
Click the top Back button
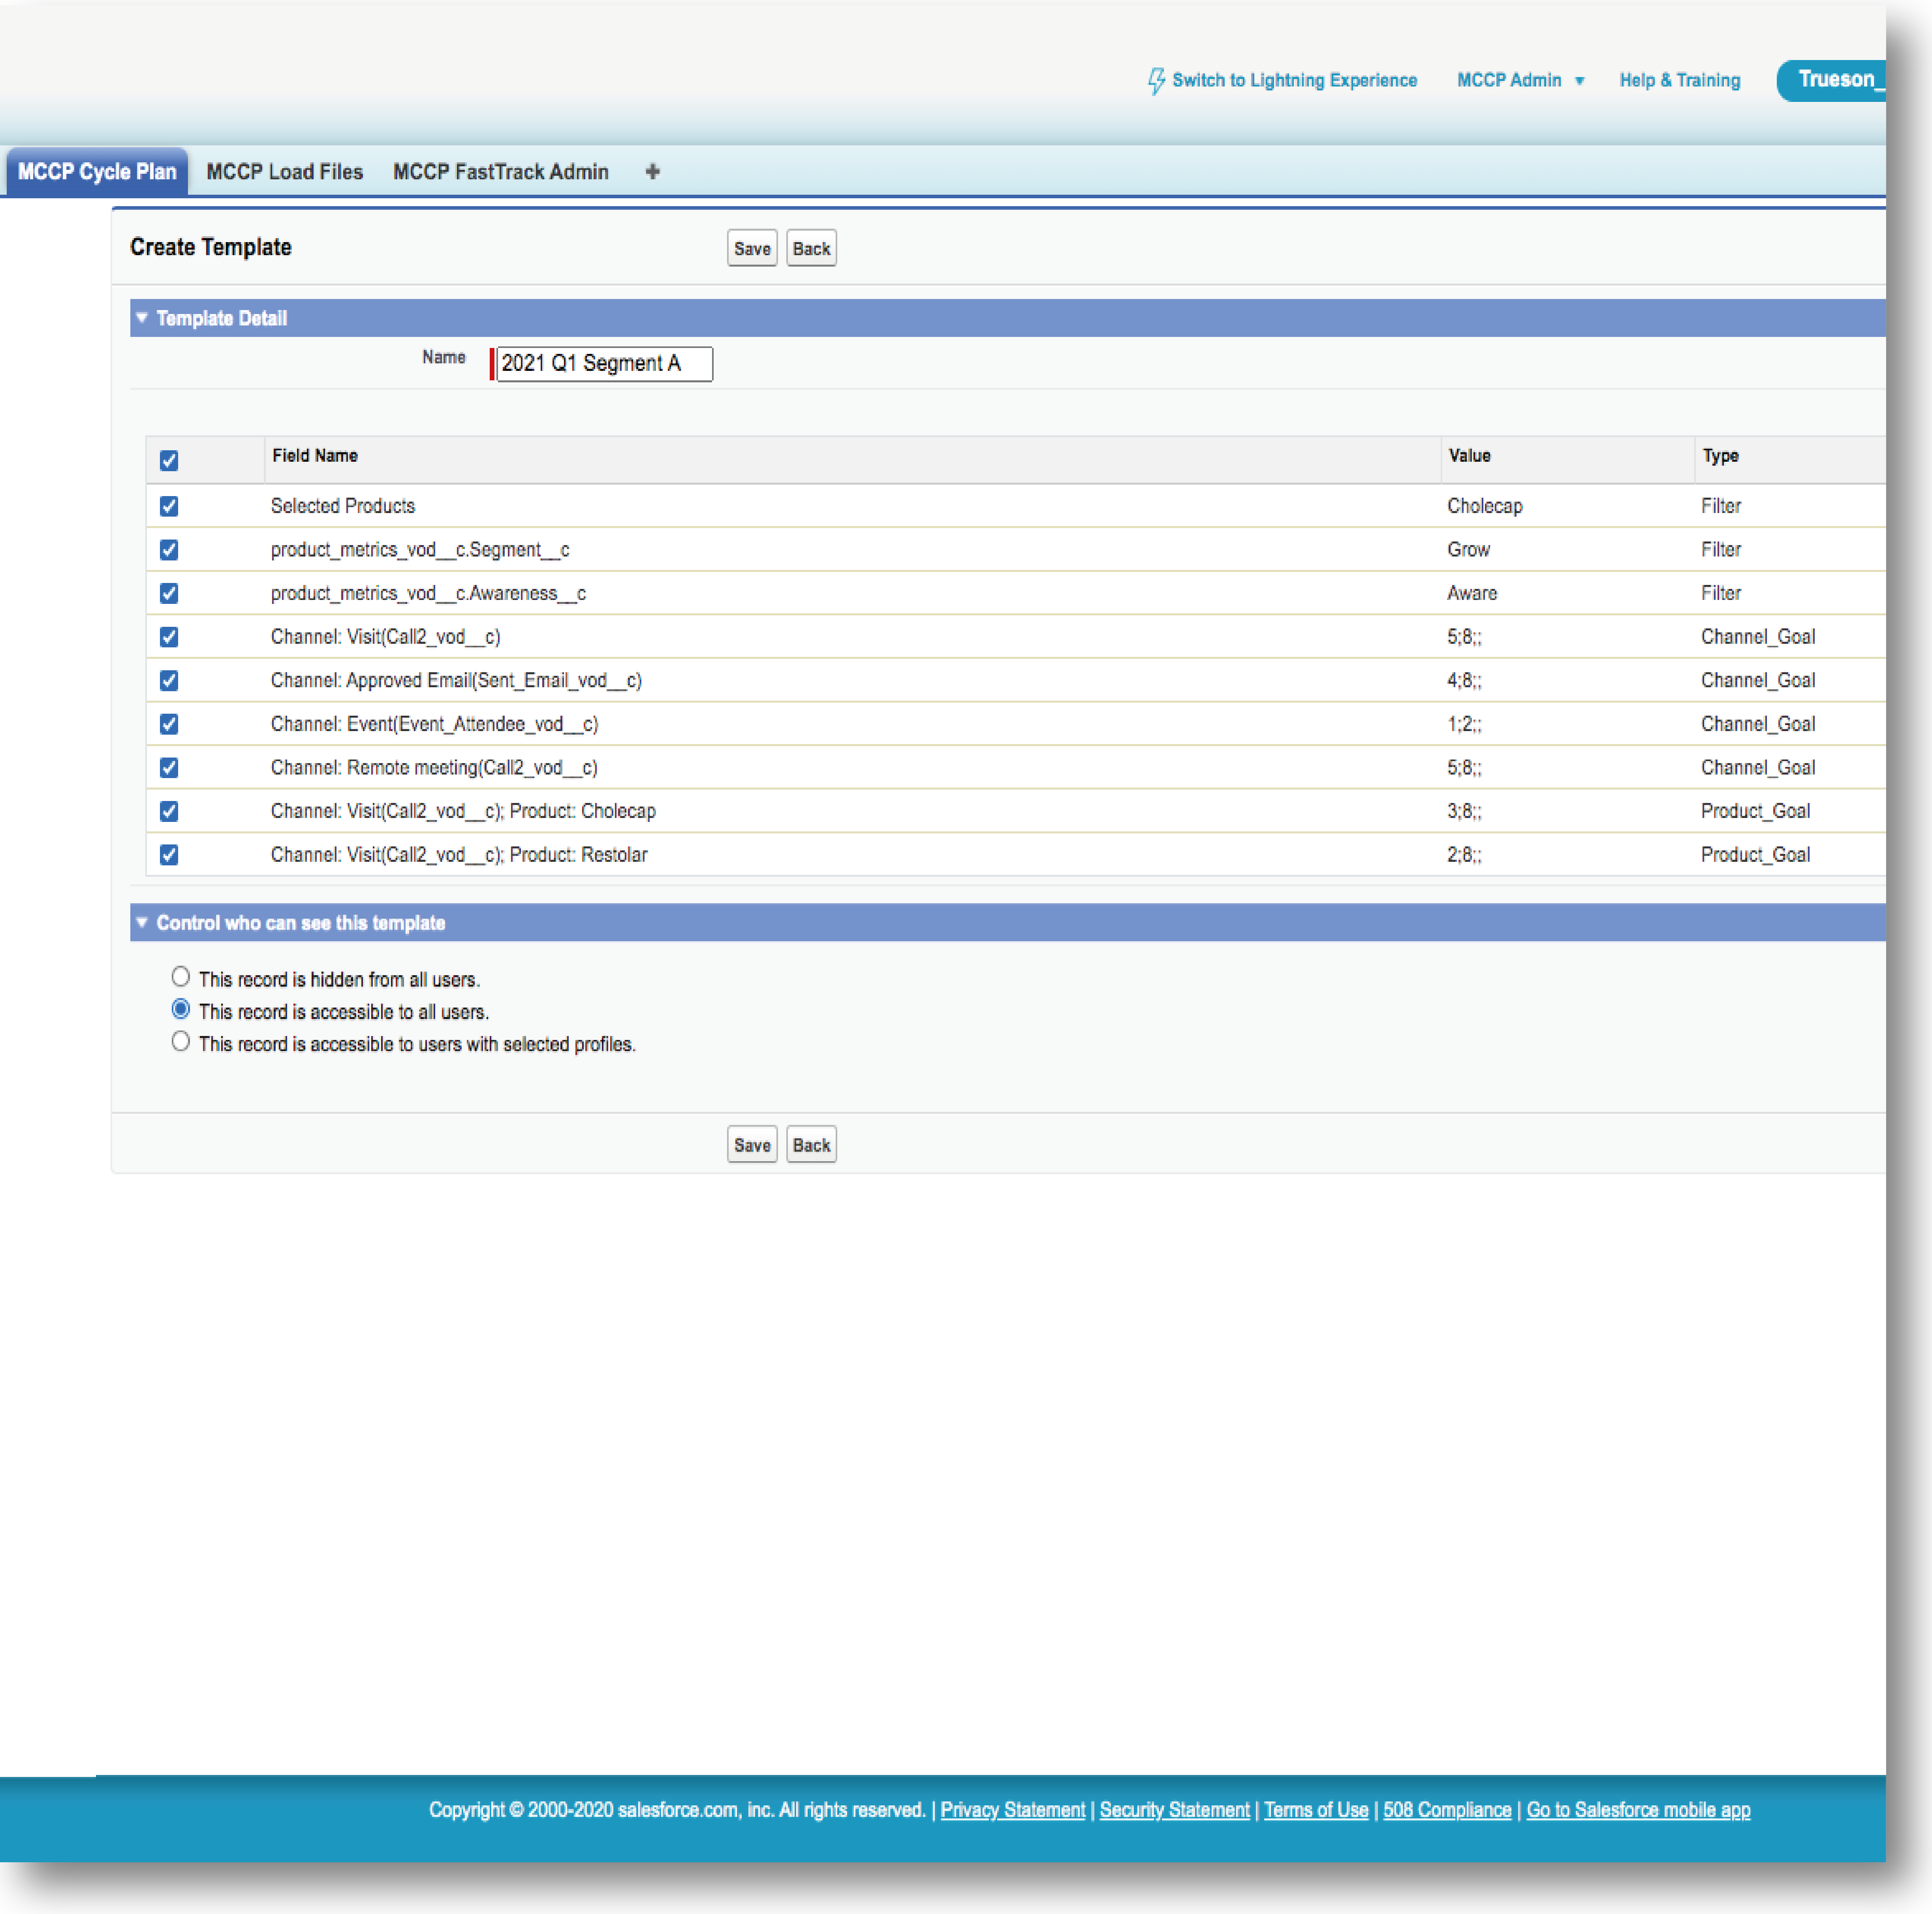coord(811,249)
